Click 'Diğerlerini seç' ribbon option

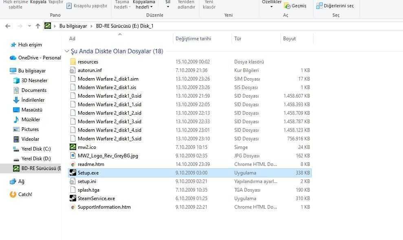pos(335,6)
